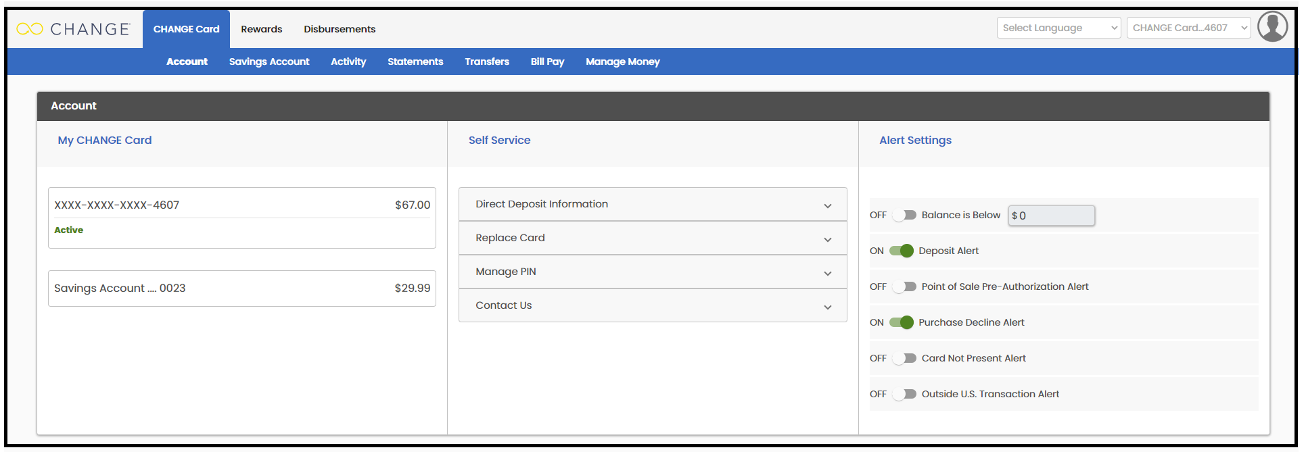1306x452 pixels.
Task: Click the Account panel header title
Action: click(x=74, y=106)
